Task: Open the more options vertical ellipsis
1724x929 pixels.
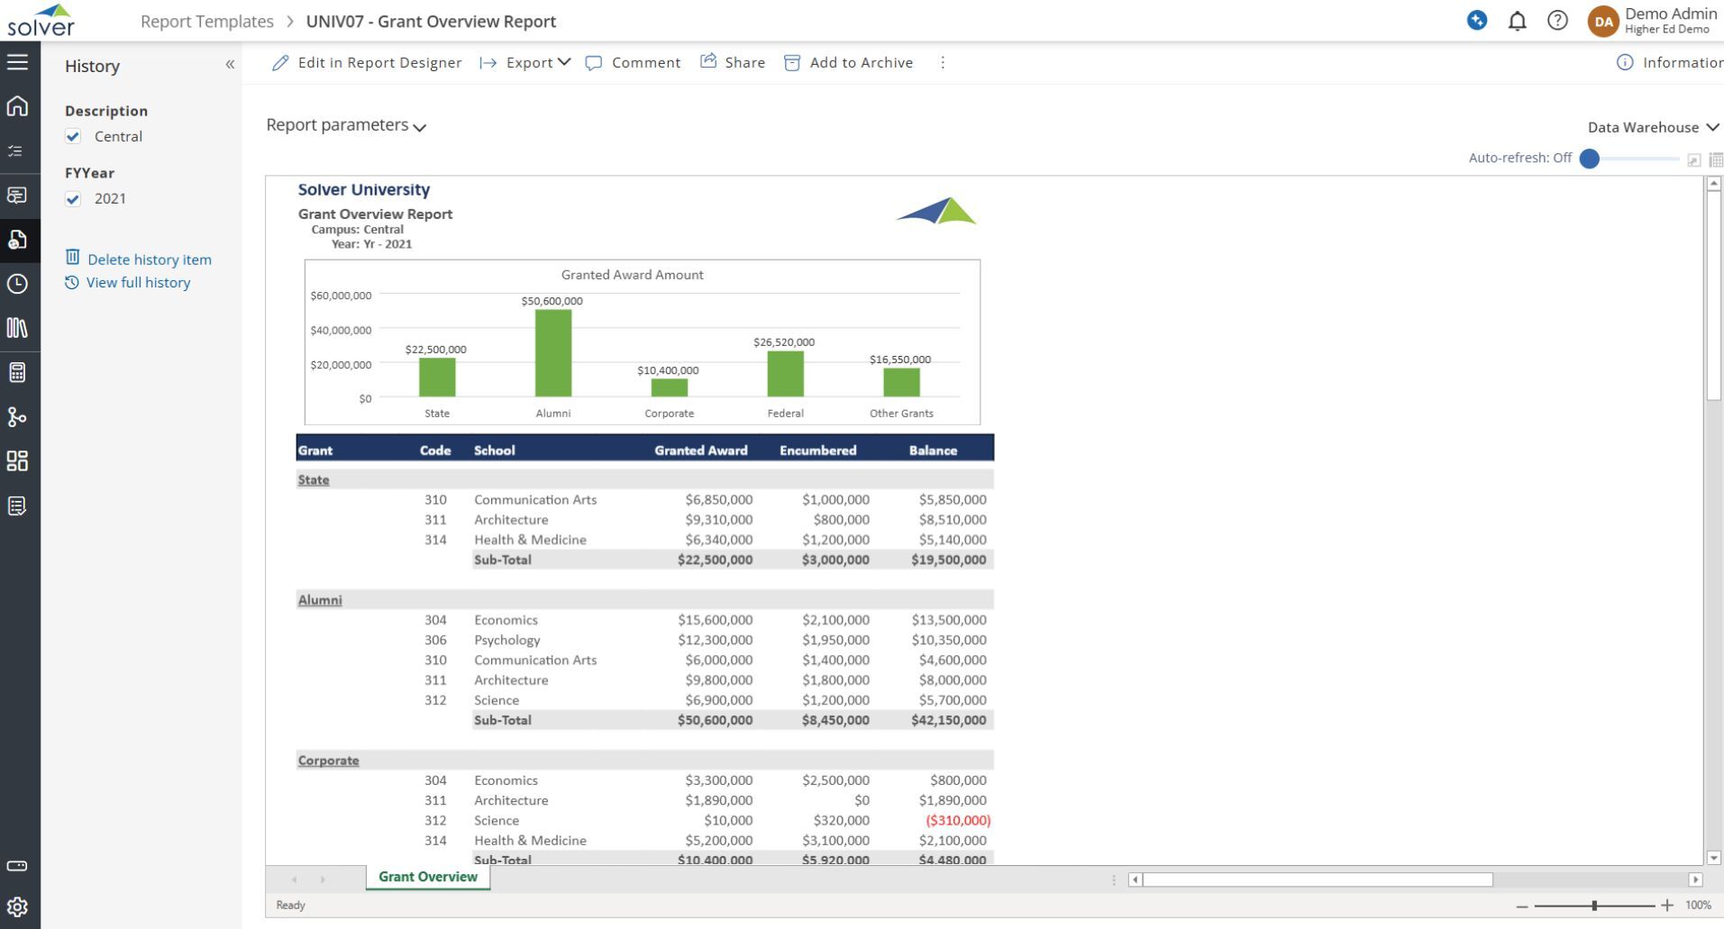Action: point(943,62)
